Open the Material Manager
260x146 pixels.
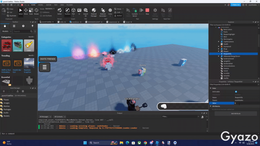coord(94,12)
